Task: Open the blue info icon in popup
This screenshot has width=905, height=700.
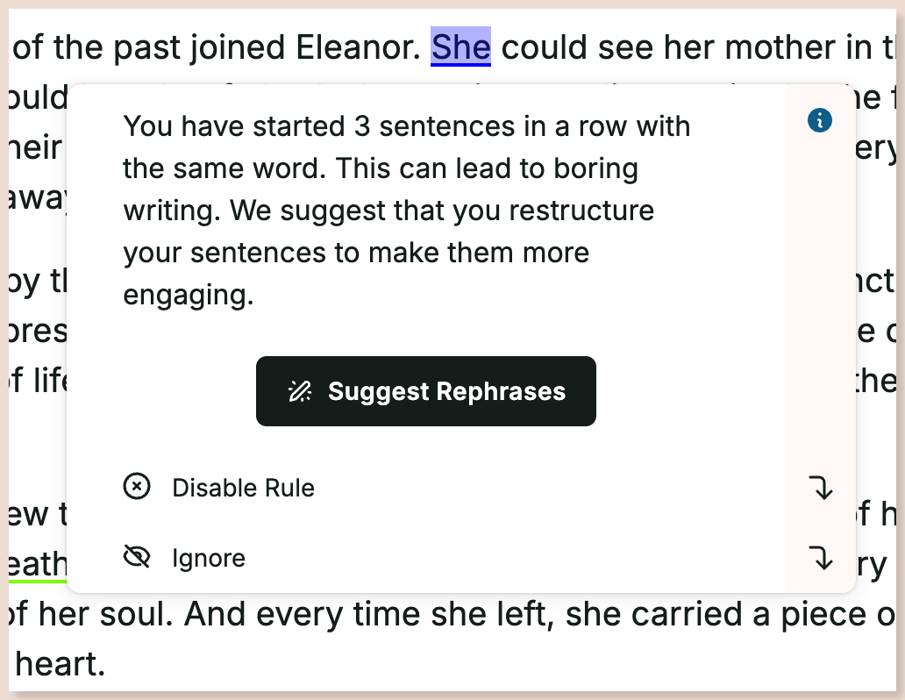Action: coord(820,121)
